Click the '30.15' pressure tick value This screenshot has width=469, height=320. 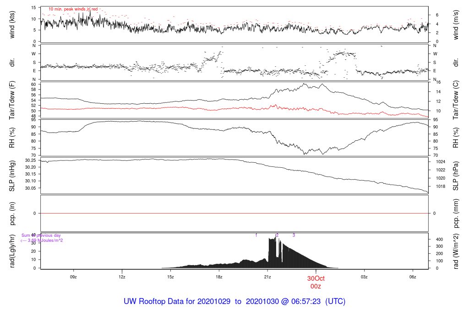(x=31, y=174)
